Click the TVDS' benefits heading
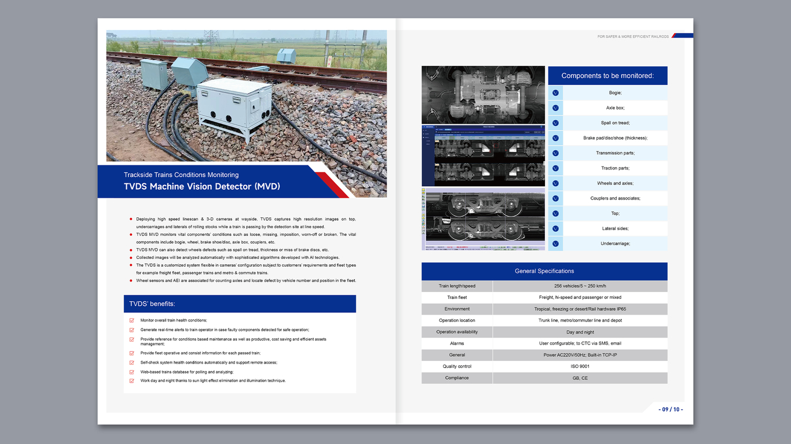 pos(152,304)
